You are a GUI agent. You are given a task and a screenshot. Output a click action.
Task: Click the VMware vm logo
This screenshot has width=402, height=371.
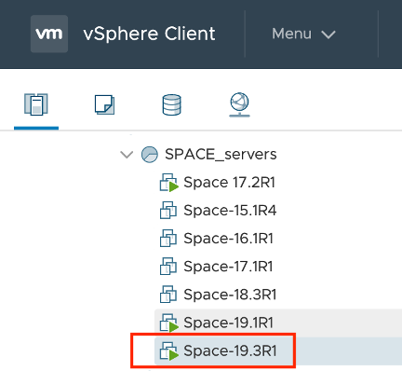tap(49, 34)
